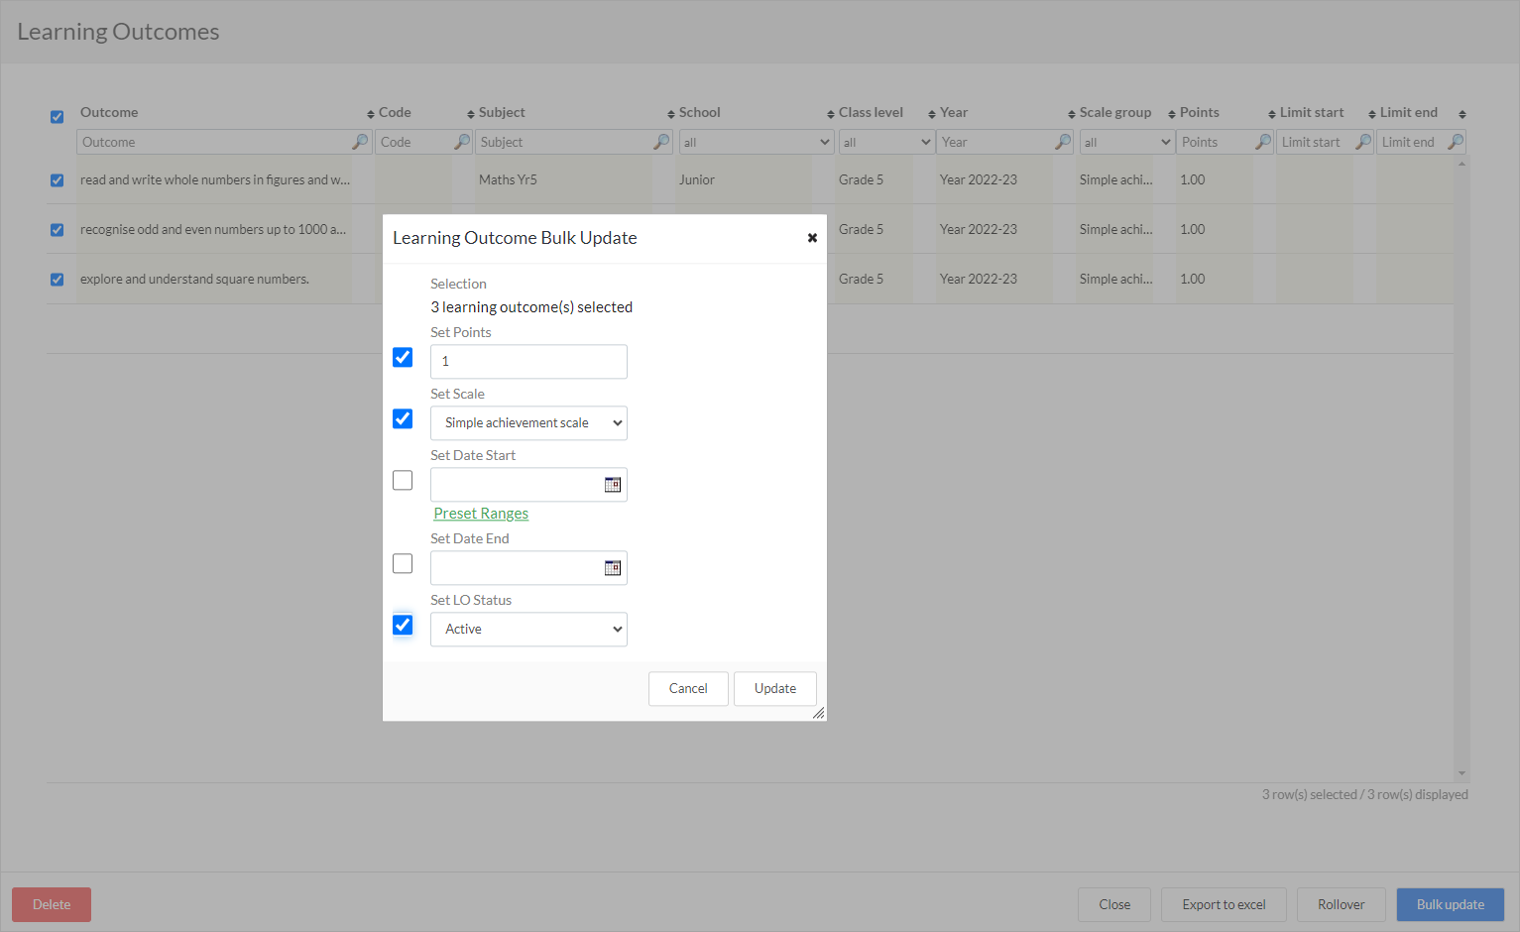Enable the Set Date Start checkbox
The height and width of the screenshot is (932, 1520).
click(403, 480)
